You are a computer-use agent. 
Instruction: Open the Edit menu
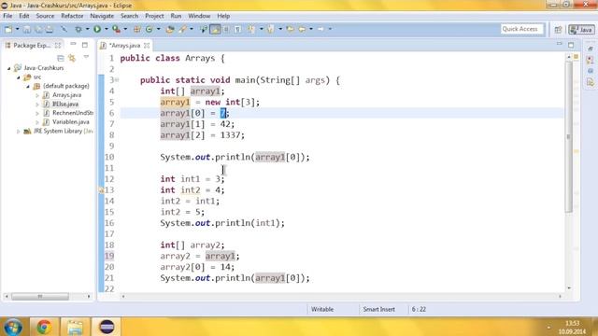[23, 16]
